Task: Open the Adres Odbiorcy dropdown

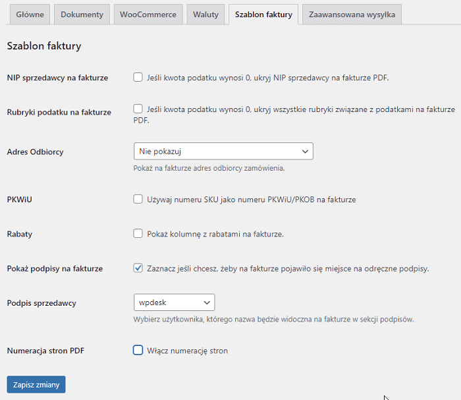Action: (x=223, y=151)
